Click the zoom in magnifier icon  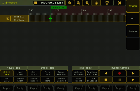[78, 3]
